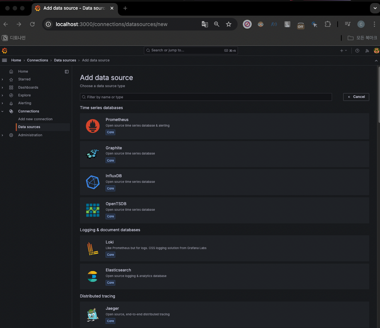The height and width of the screenshot is (328, 380).
Task: Expand the Alerting section chevron
Action: click(x=3, y=103)
